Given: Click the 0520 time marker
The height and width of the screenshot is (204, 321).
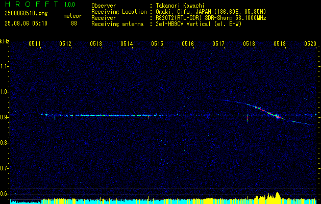Looking at the screenshot, I should (x=310, y=44).
